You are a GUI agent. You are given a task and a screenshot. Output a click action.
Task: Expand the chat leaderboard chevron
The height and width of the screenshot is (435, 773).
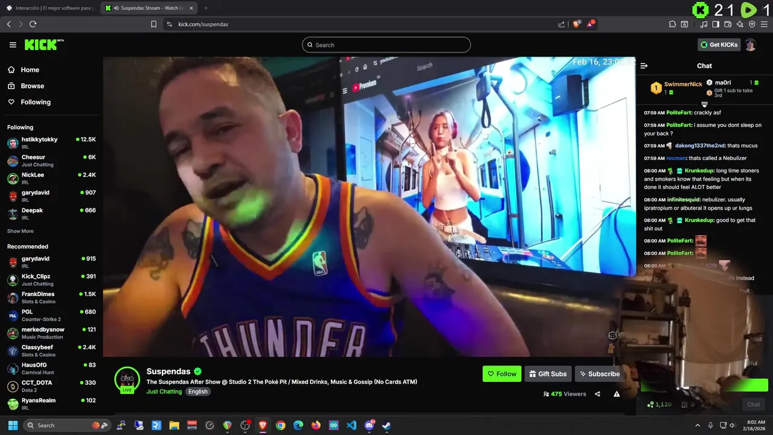point(704,105)
